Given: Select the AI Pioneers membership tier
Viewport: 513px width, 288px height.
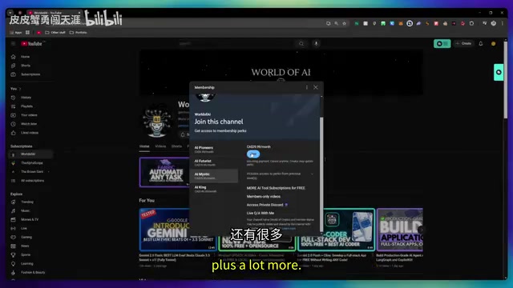Looking at the screenshot, I should coord(214,150).
